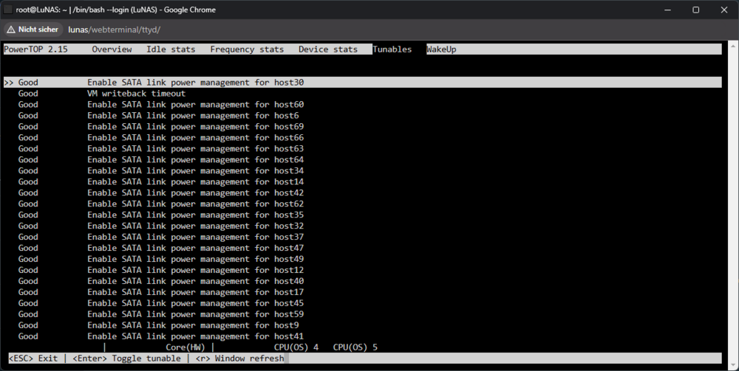Select the SATA link row for host69
The height and width of the screenshot is (371, 739).
pos(362,126)
